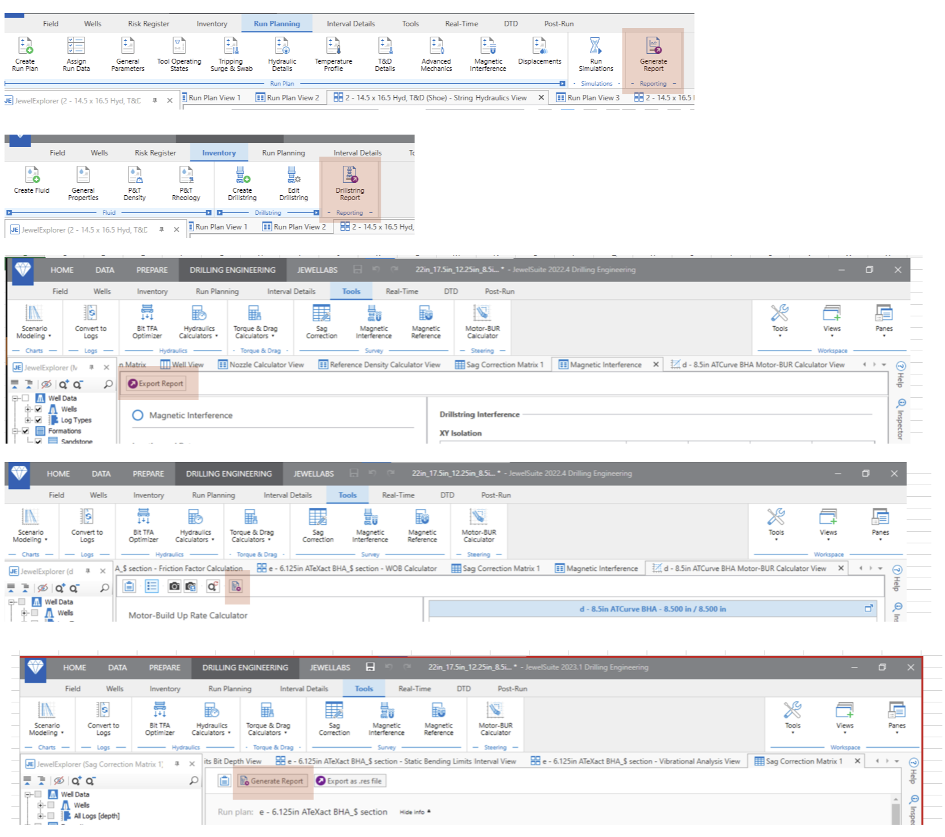This screenshot has width=945, height=837.
Task: Click the camera snapshot icon in the Motor-Build Up Rate Calculator toolbar
Action: [174, 586]
